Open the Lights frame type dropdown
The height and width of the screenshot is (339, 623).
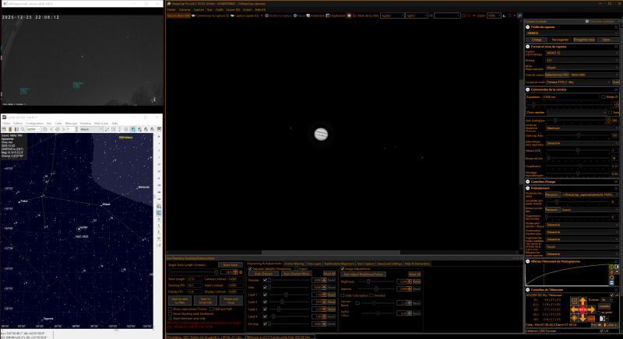(416, 16)
